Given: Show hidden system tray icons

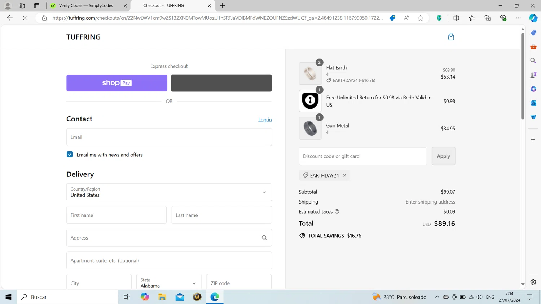Looking at the screenshot, I should (x=437, y=297).
